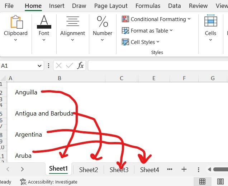
Task: Click the Insert Function fx icon
Action: point(80,65)
